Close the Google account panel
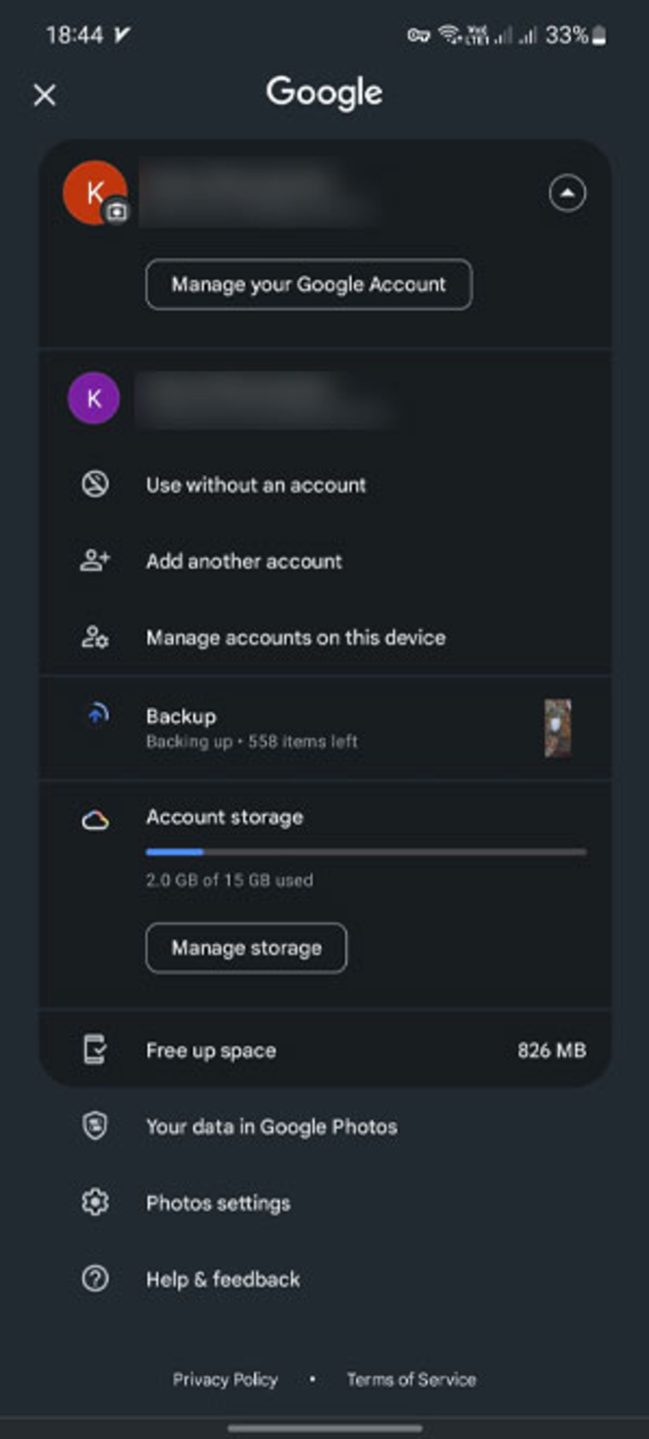 click(x=45, y=94)
